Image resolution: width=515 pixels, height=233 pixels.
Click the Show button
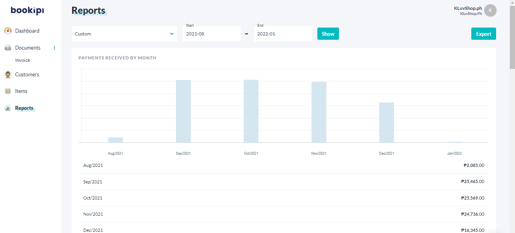[328, 34]
